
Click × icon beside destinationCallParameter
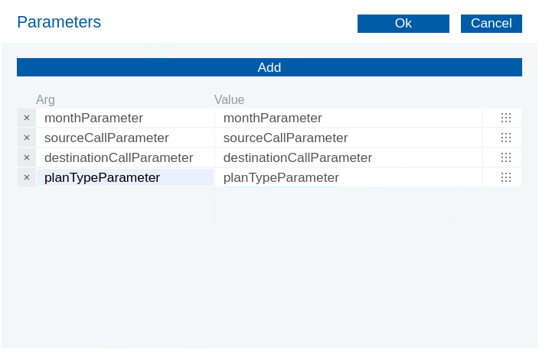point(26,157)
